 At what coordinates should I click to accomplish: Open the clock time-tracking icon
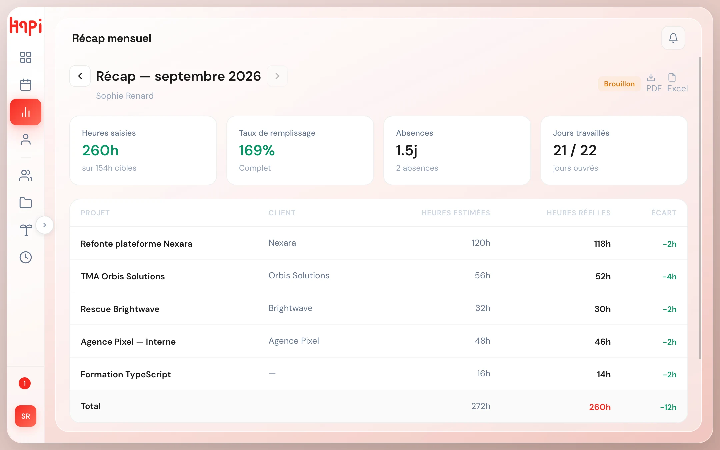26,257
